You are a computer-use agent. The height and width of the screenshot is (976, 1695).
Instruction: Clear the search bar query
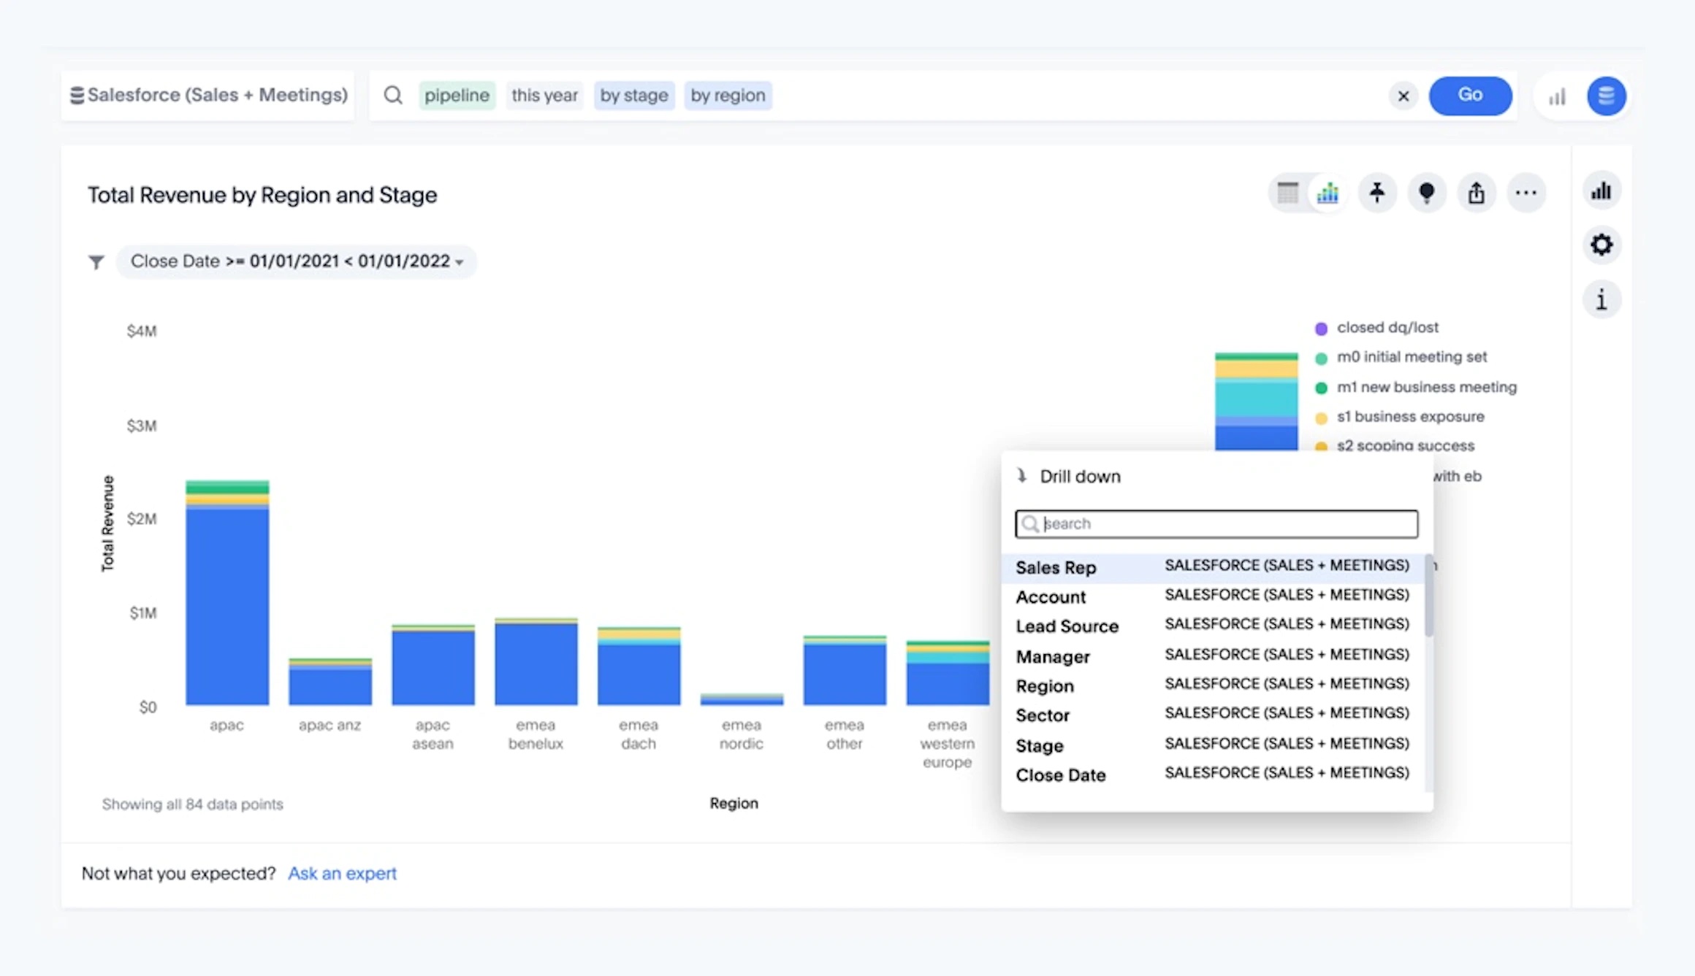[x=1403, y=96]
